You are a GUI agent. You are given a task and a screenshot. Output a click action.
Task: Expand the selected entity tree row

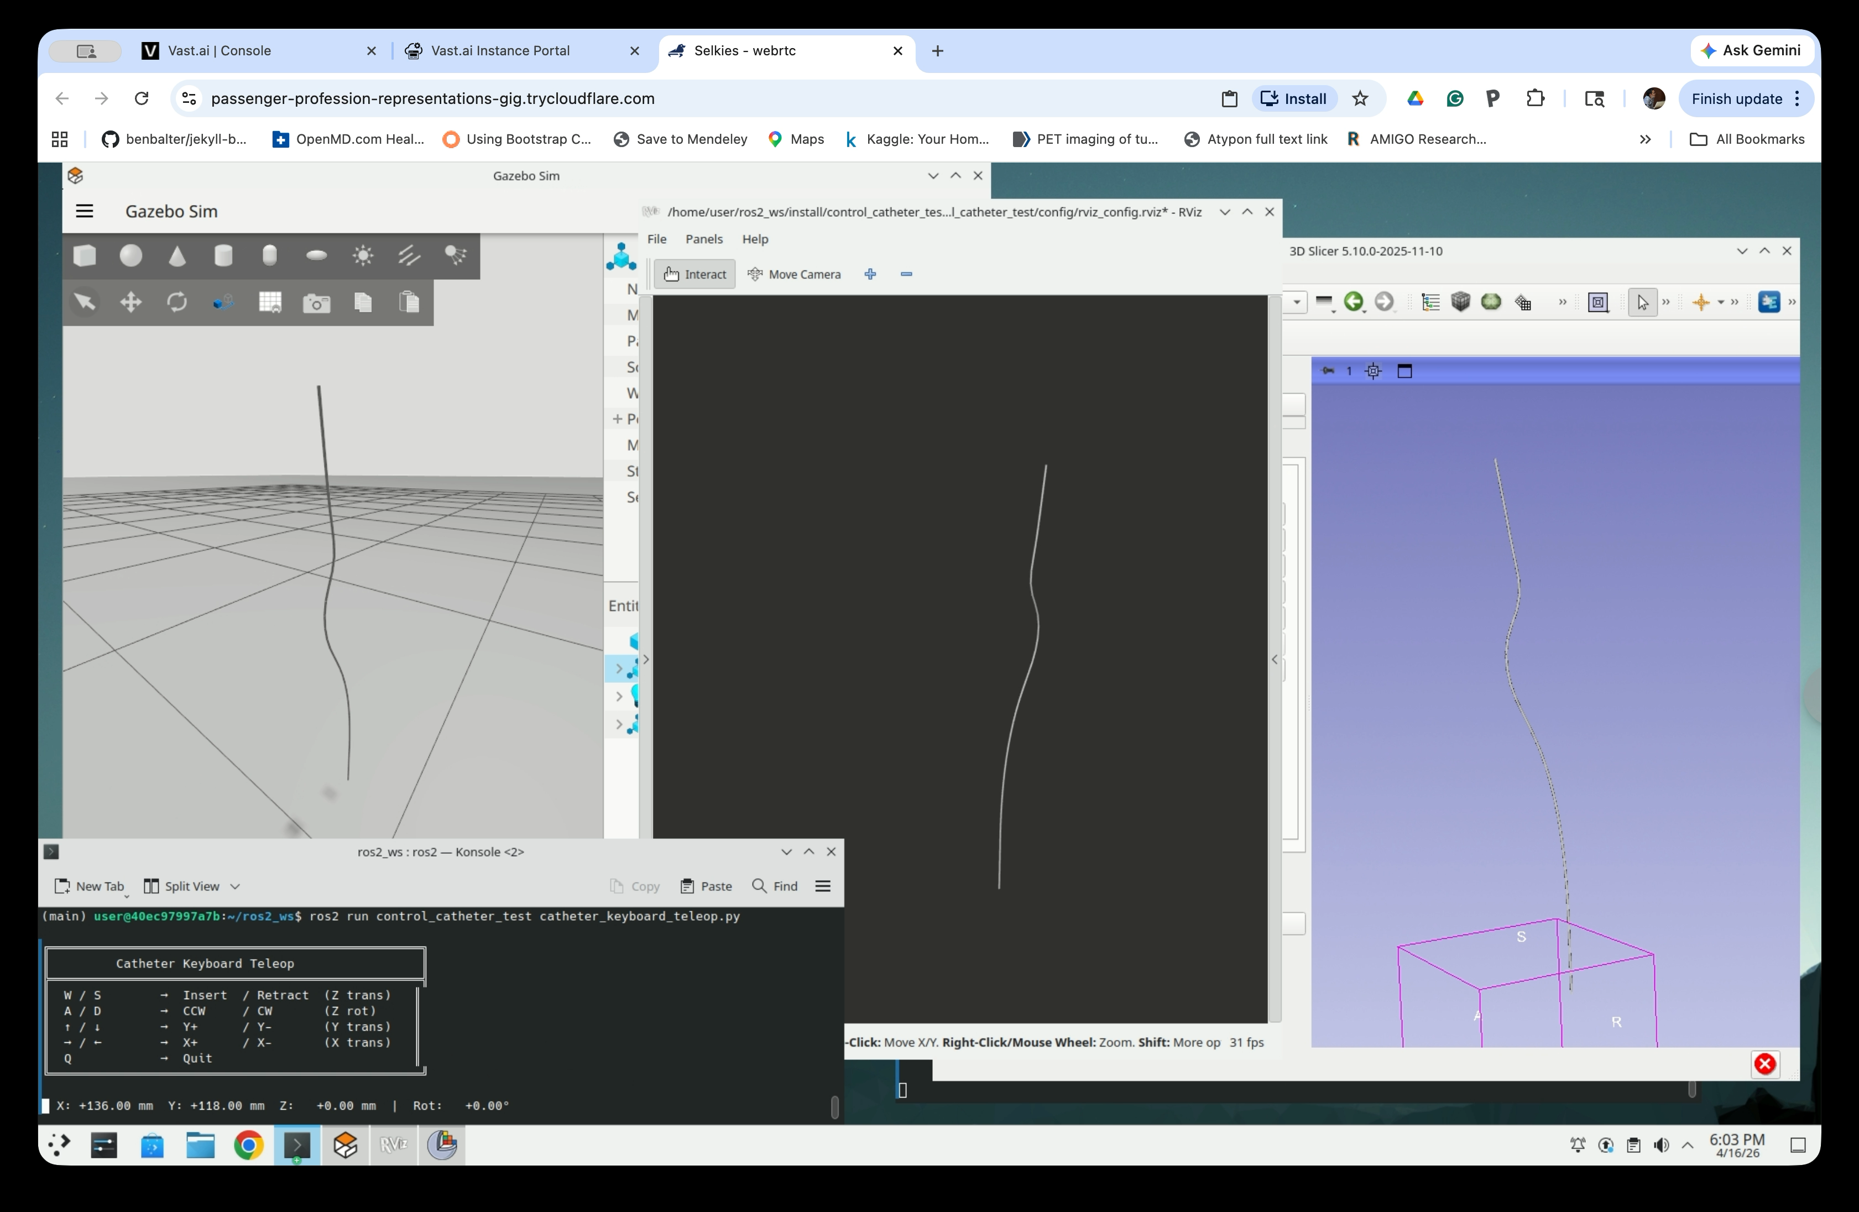(x=619, y=668)
